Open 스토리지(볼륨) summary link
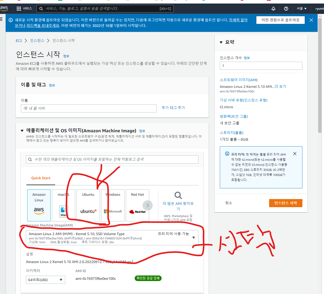The width and height of the screenshot is (324, 294). [x=232, y=133]
